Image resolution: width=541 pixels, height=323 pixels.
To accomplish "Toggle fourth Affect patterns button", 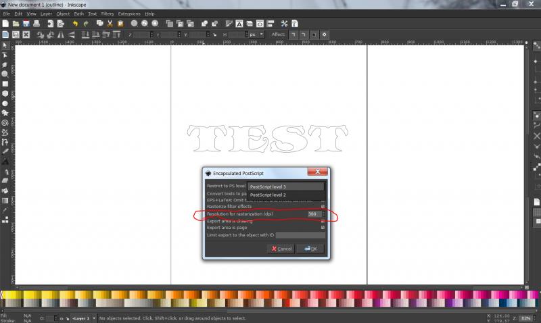I will click(x=324, y=34).
